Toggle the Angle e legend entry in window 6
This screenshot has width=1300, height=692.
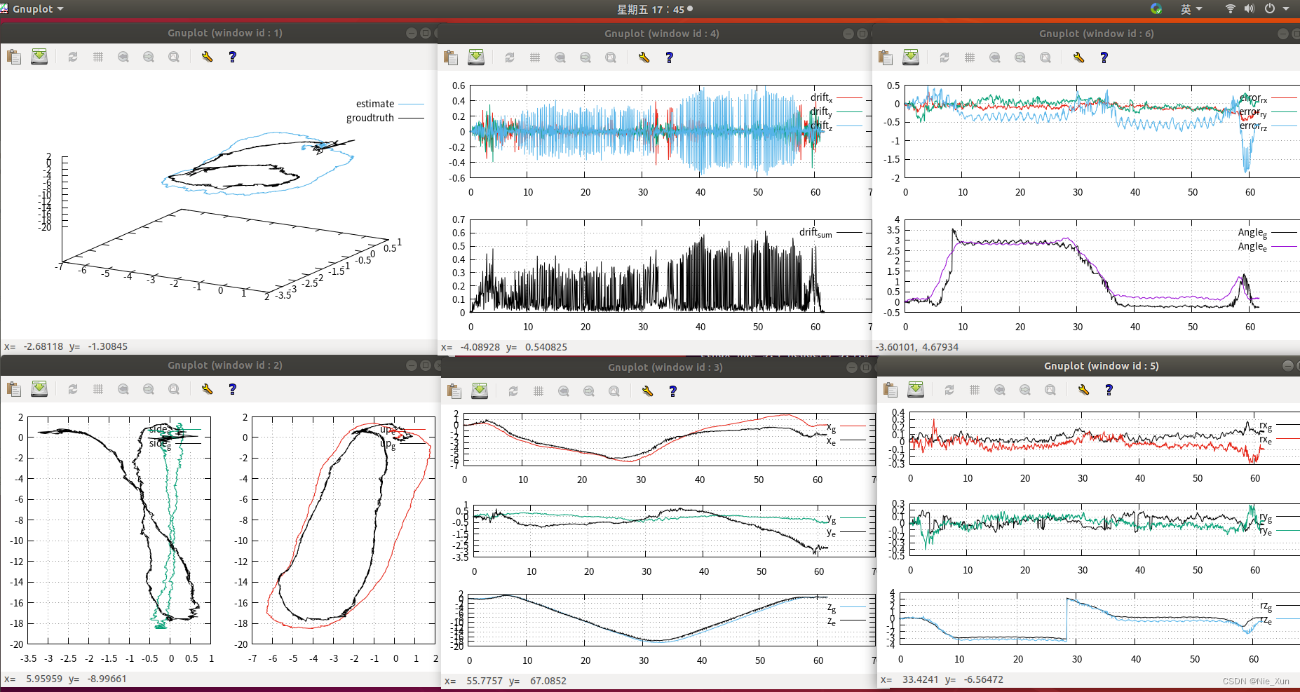tap(1268, 246)
